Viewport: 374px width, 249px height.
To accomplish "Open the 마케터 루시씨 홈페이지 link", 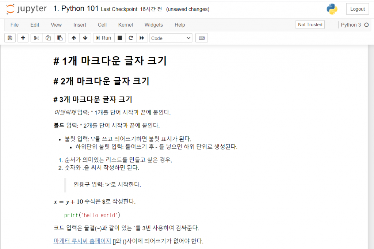I will [x=82, y=241].
